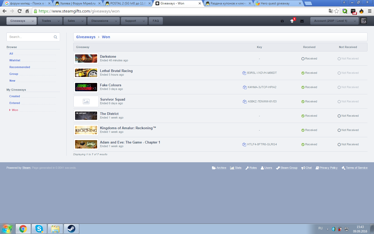Screen dimensions: 374x234
Task: Mark Darkstone as Not Received
Action: point(348,59)
